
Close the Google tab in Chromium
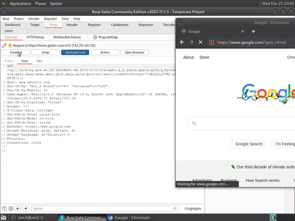[x=243, y=31]
